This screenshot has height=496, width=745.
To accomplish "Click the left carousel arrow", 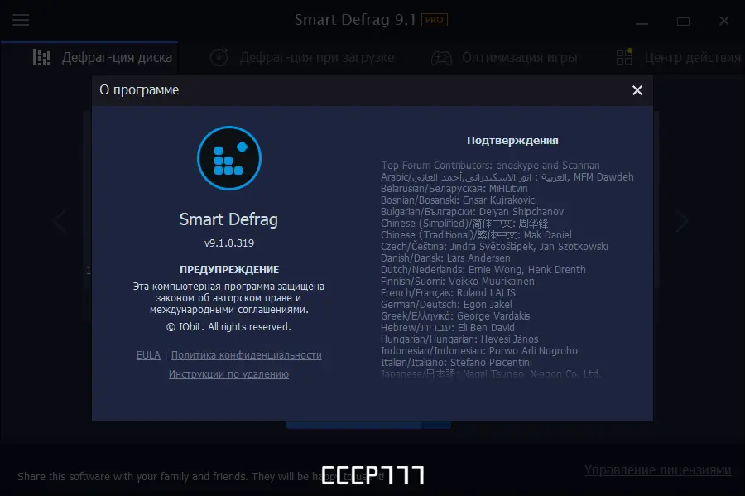I will [60, 220].
